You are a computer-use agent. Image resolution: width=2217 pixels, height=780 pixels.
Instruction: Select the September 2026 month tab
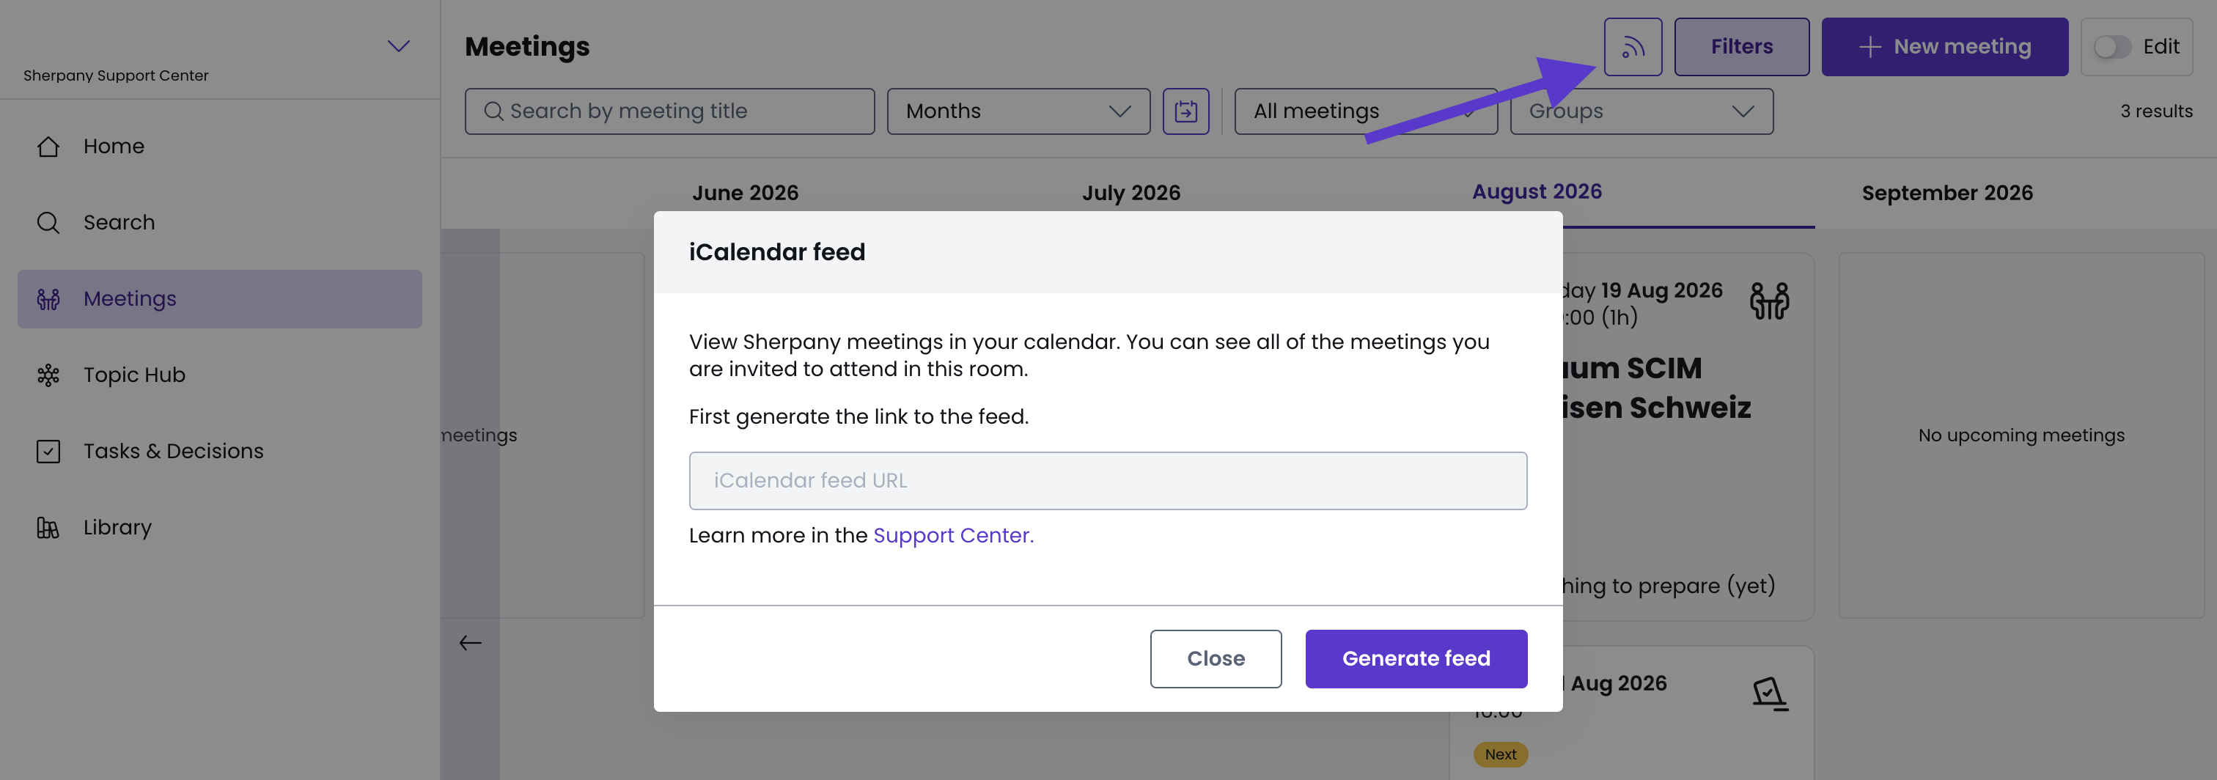(1946, 193)
